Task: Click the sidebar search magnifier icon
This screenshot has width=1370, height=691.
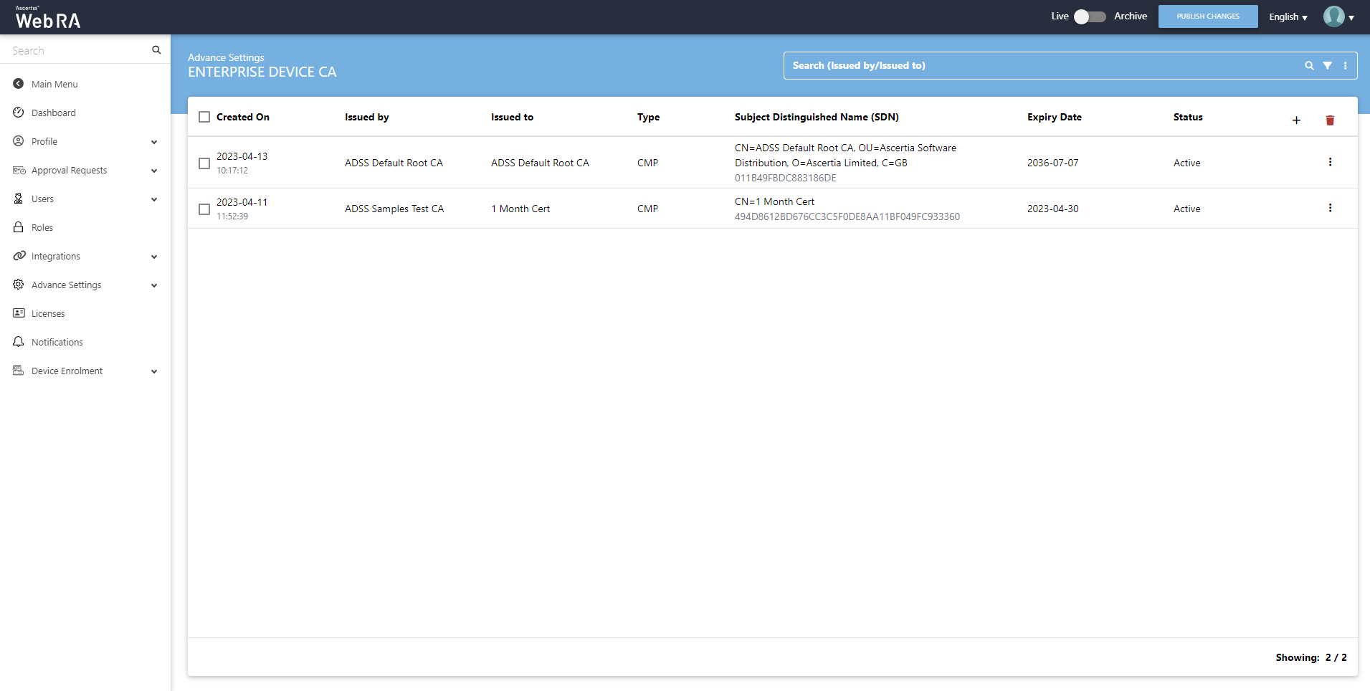Action: pyautogui.click(x=156, y=50)
